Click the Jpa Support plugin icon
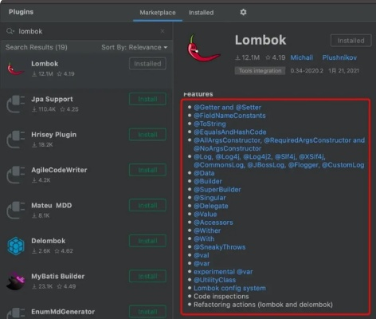Screen dimensions: 376x319 [x=16, y=104]
